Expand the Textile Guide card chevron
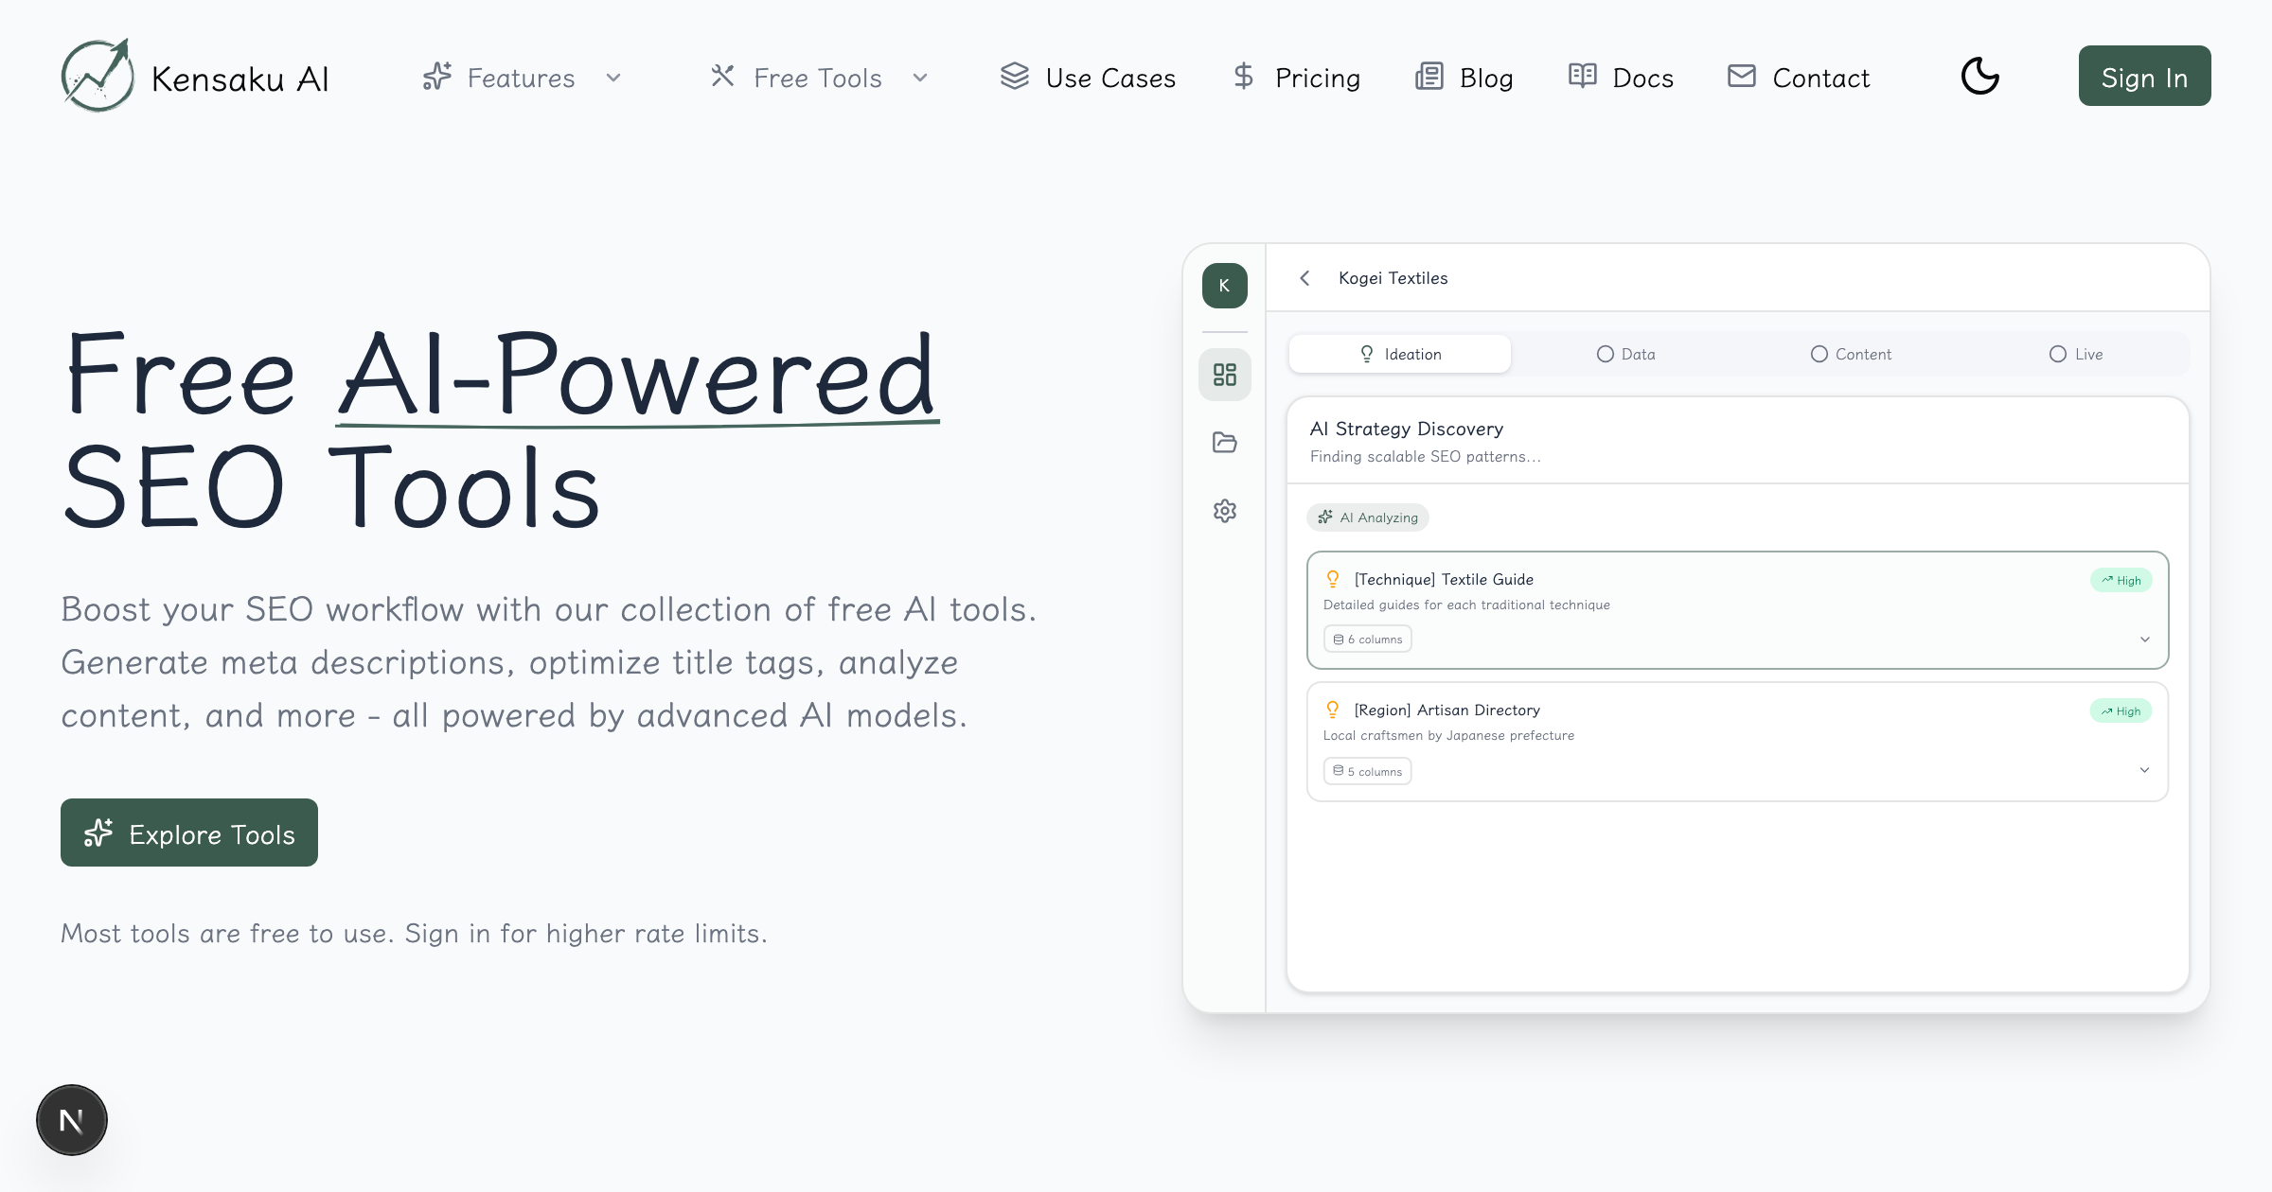Viewport: 2272px width, 1192px height. click(2145, 640)
